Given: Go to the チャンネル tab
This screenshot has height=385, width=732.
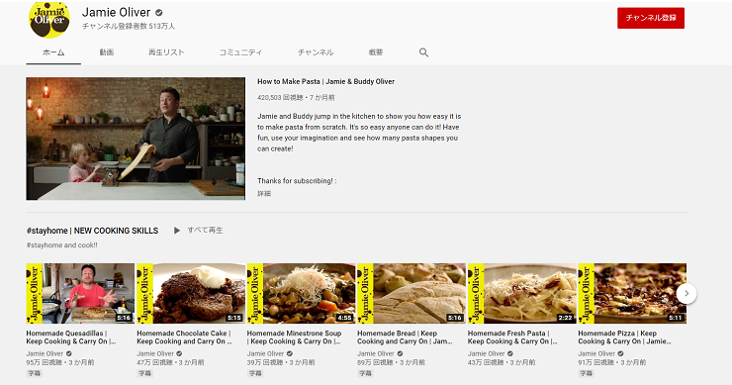Looking at the screenshot, I should pos(316,52).
